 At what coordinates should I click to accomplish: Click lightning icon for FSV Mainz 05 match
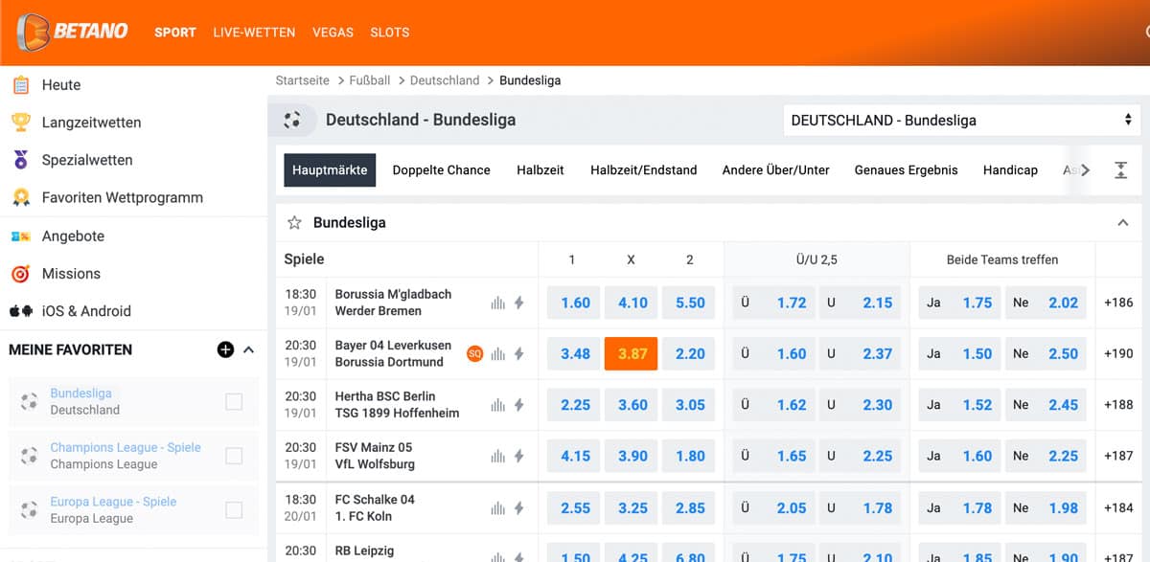click(x=518, y=456)
